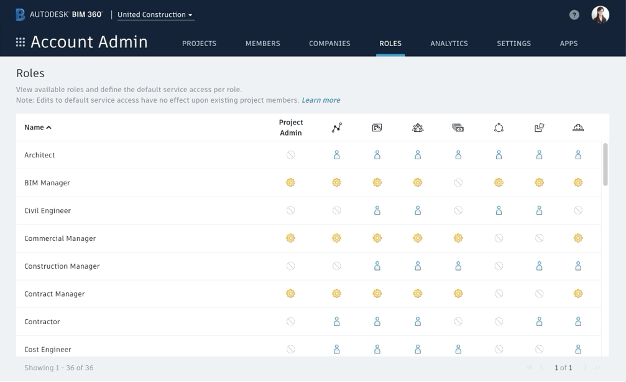Toggle BIM Manager's Cost Management access
The width and height of the screenshot is (626, 382).
tap(458, 183)
